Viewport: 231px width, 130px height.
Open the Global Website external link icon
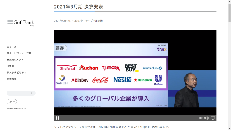pyautogui.click(x=25, y=108)
